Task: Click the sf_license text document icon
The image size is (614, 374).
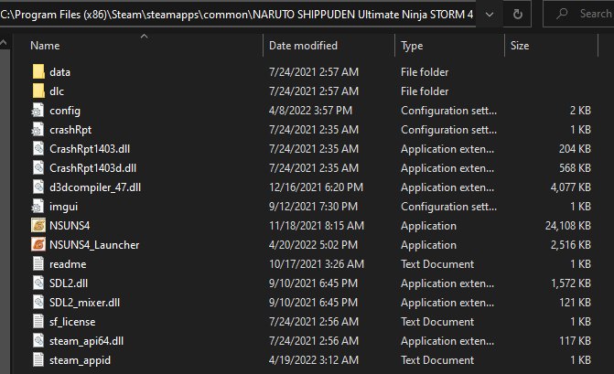Action: [38, 321]
